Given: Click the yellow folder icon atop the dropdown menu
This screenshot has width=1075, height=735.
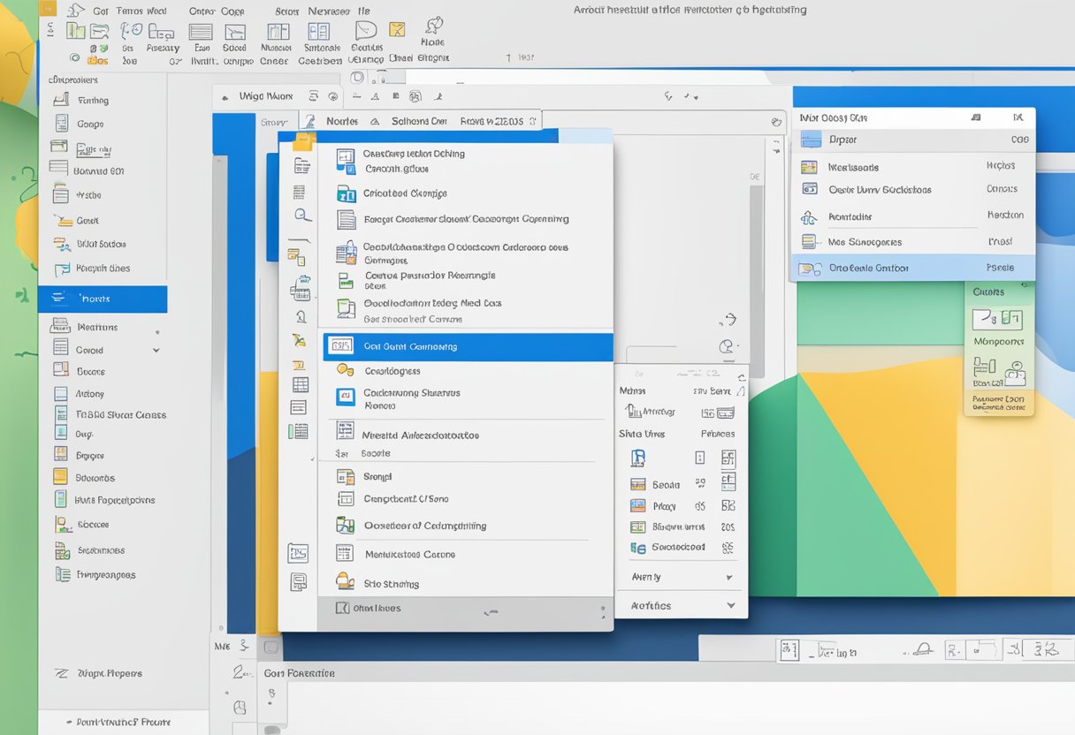Looking at the screenshot, I should pyautogui.click(x=301, y=139).
